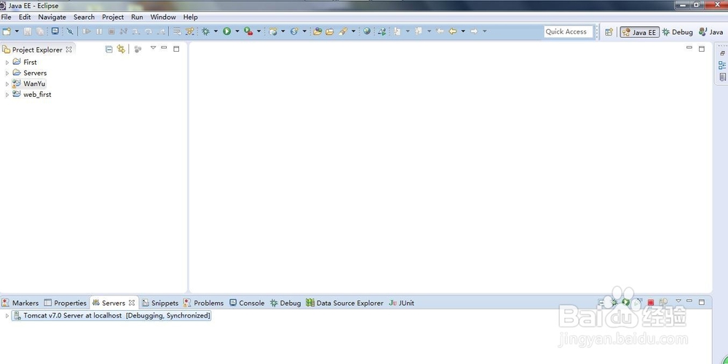Click the Resume debug icon
The image size is (728, 364).
point(87,31)
